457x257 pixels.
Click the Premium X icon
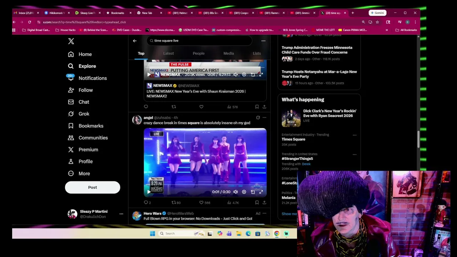71,150
